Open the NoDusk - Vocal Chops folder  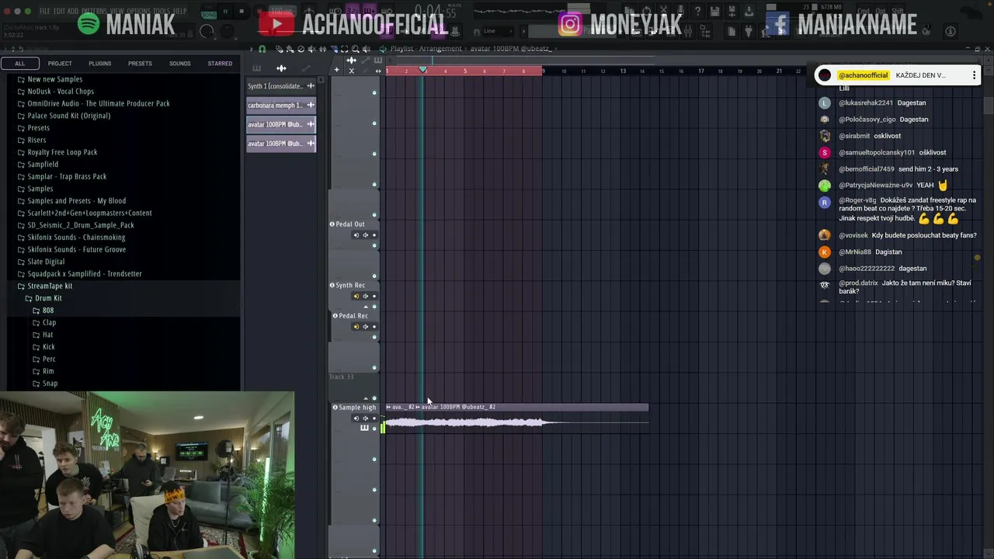pyautogui.click(x=61, y=92)
